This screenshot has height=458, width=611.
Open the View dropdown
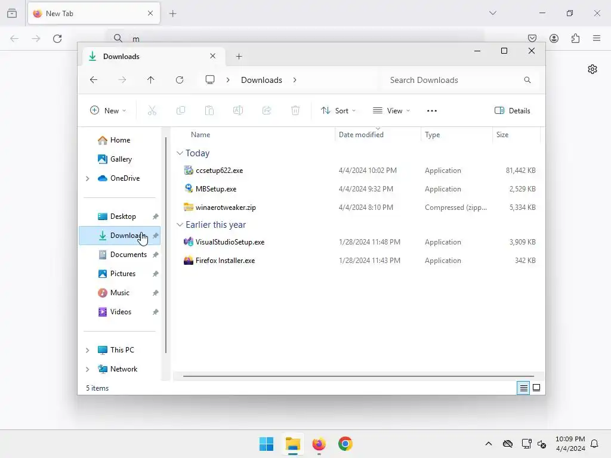pyautogui.click(x=391, y=110)
